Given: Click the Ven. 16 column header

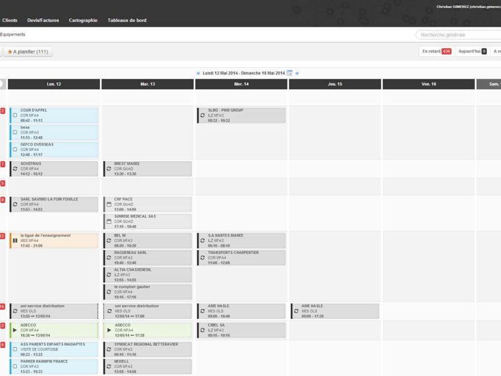Looking at the screenshot, I should tap(429, 84).
